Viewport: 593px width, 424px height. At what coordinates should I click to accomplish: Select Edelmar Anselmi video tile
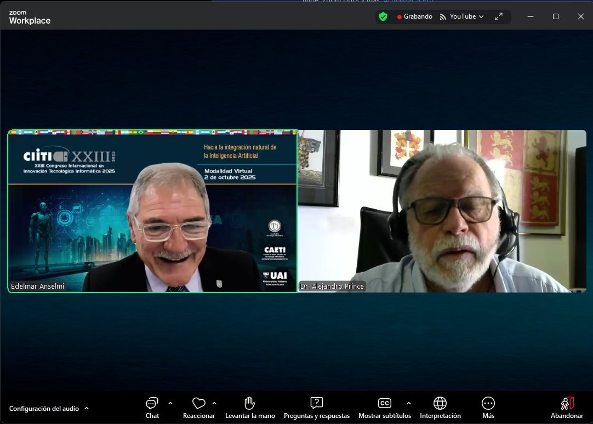[152, 211]
